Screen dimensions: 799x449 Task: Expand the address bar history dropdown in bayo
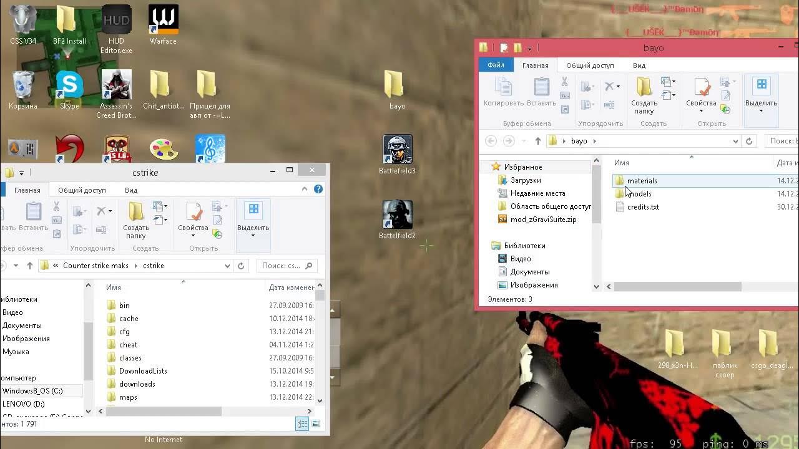point(735,141)
